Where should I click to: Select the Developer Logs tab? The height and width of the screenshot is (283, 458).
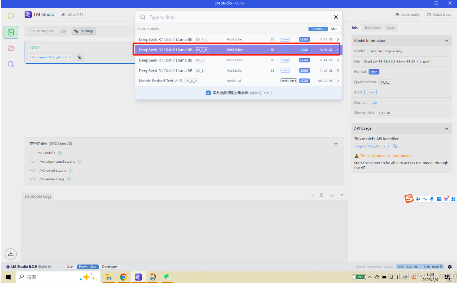[38, 196]
